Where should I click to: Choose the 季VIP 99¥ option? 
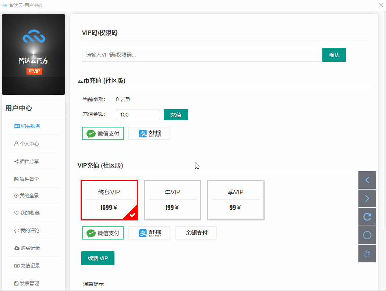point(236,200)
